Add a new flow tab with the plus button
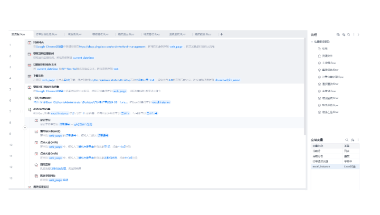380x215 pixels. tap(221, 34)
